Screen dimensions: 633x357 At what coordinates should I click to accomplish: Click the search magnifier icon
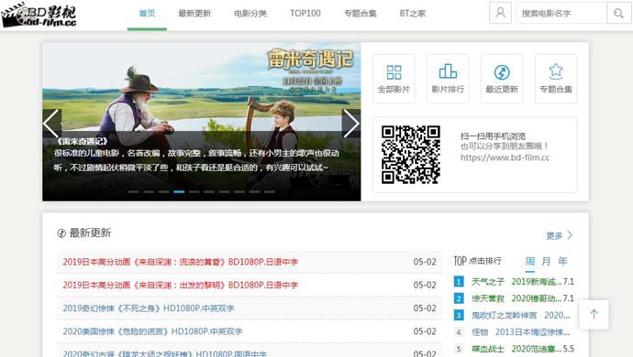pos(618,14)
